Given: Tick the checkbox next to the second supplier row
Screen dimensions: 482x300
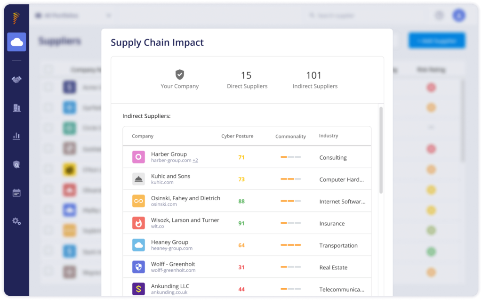Looking at the screenshot, I should tap(49, 107).
